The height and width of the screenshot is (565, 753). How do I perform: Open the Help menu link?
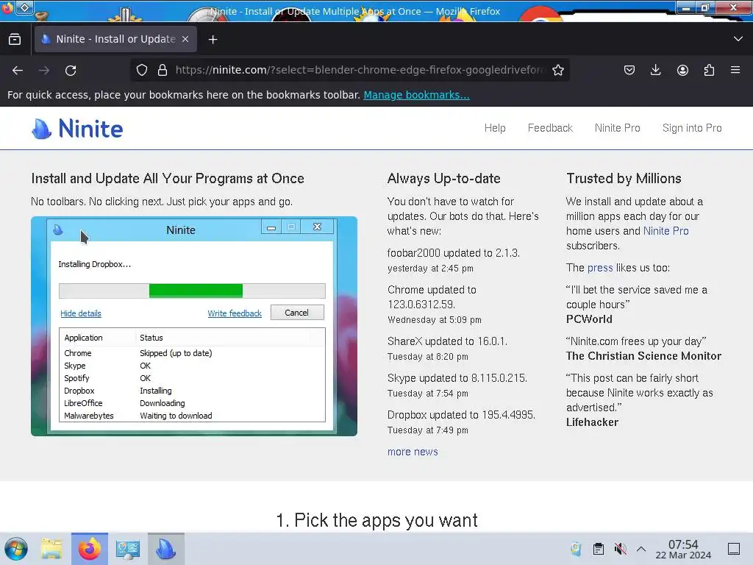point(495,128)
